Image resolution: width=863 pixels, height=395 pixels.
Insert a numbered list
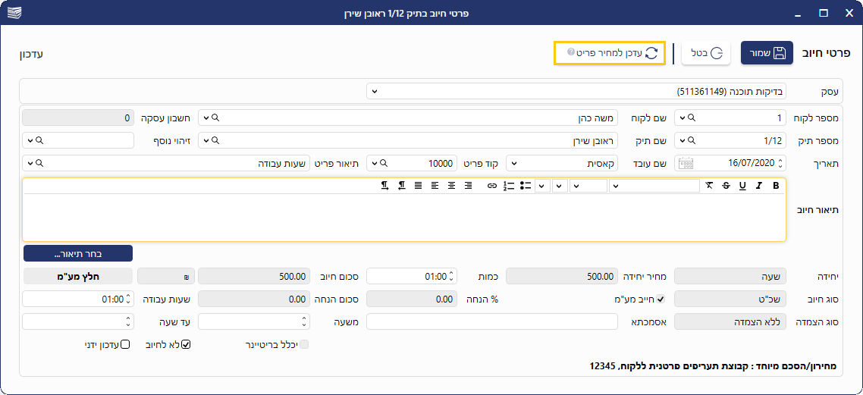pos(508,186)
